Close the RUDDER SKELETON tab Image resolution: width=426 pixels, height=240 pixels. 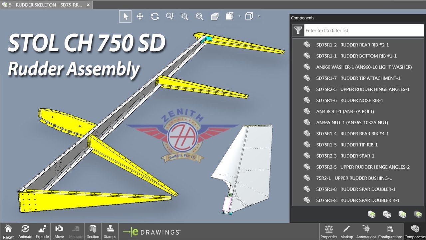click(x=88, y=5)
